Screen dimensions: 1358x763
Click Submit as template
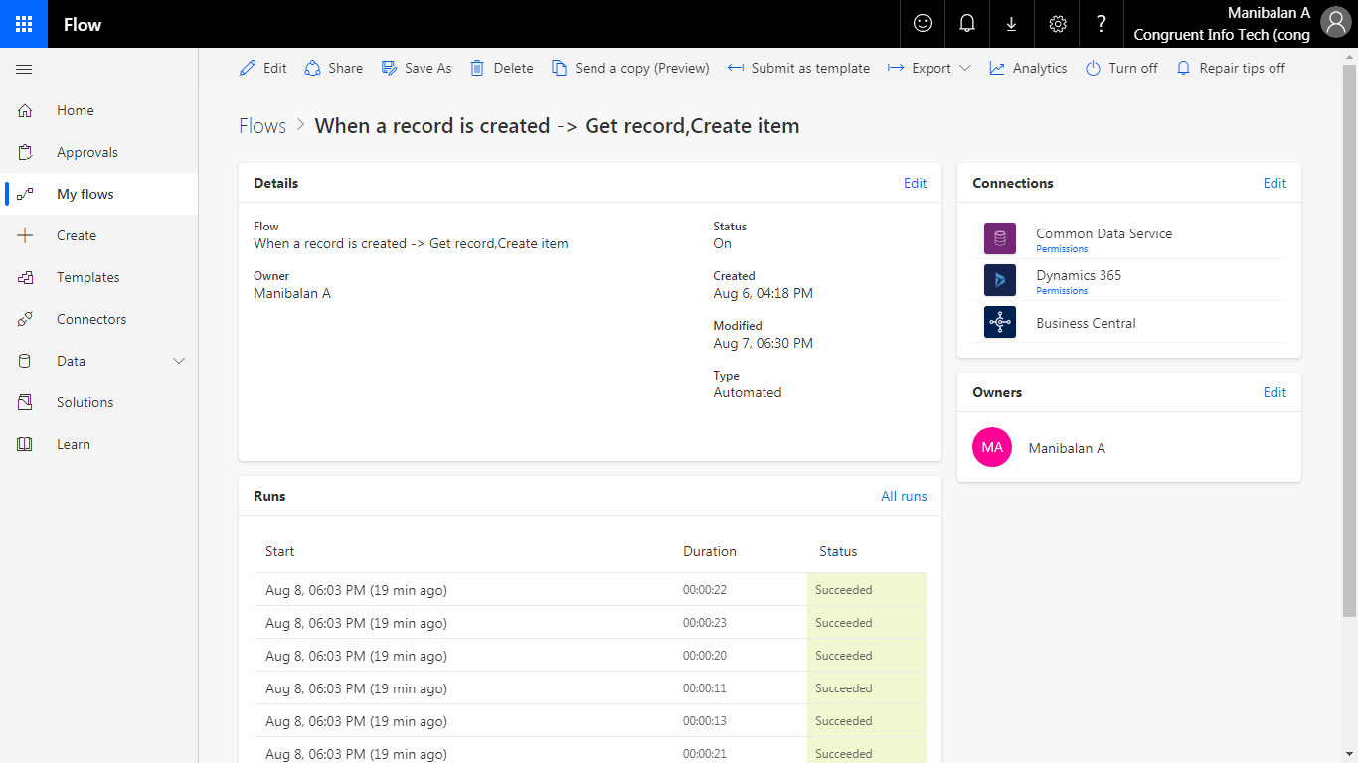[798, 68]
